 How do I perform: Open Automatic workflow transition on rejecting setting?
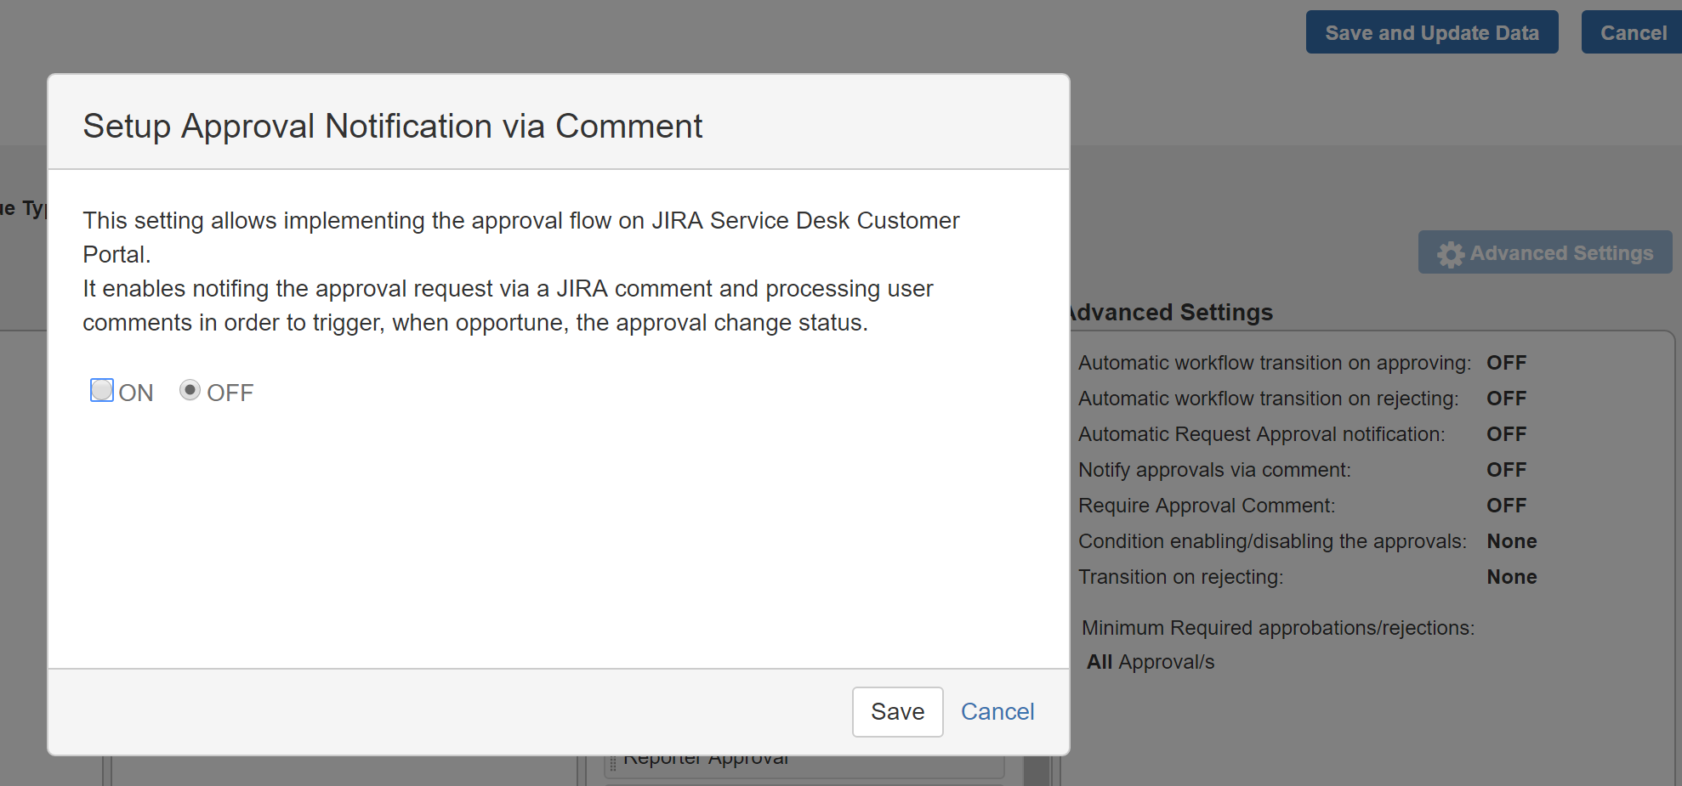point(1268,399)
